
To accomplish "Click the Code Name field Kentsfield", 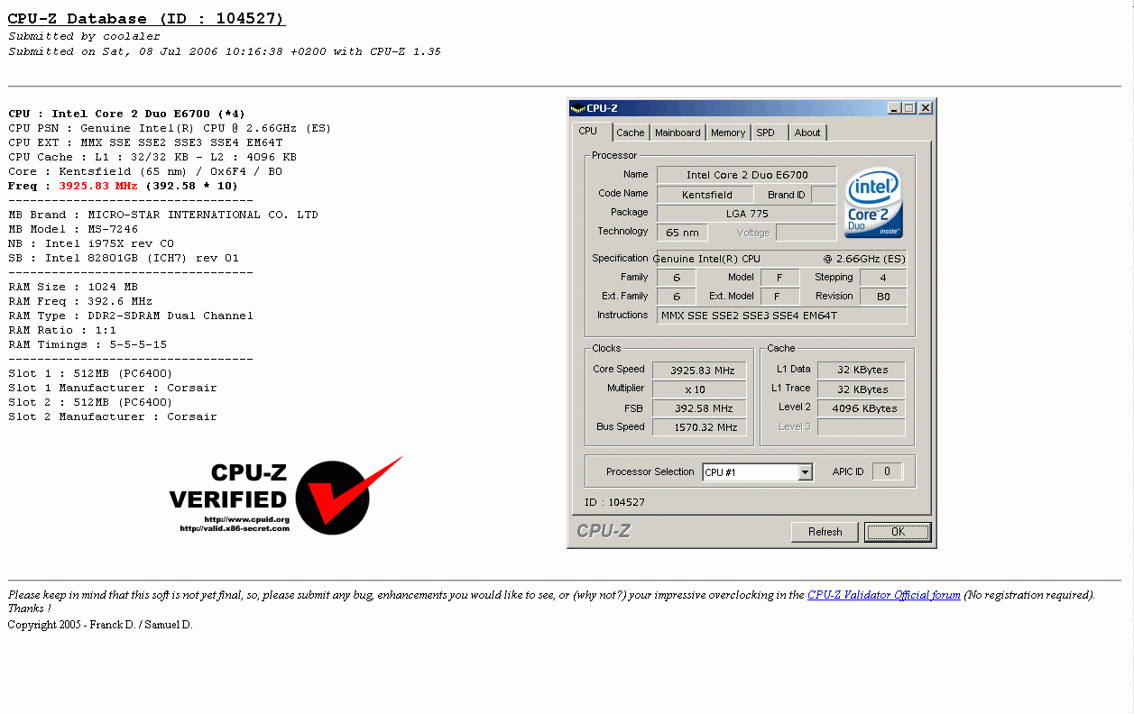I will pyautogui.click(x=706, y=195).
